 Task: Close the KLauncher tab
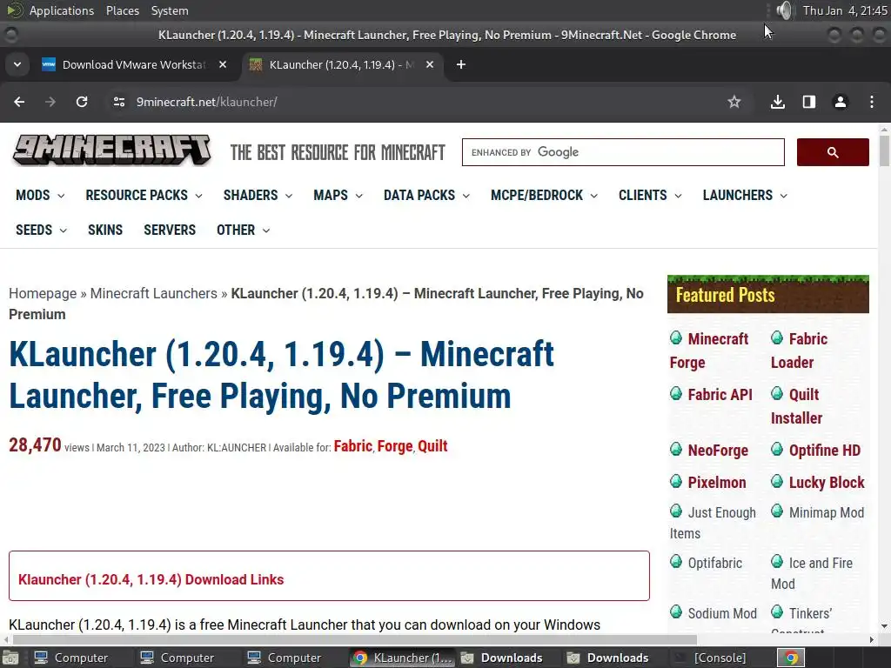coord(430,64)
